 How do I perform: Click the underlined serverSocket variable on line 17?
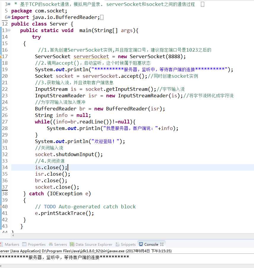coord(91,56)
